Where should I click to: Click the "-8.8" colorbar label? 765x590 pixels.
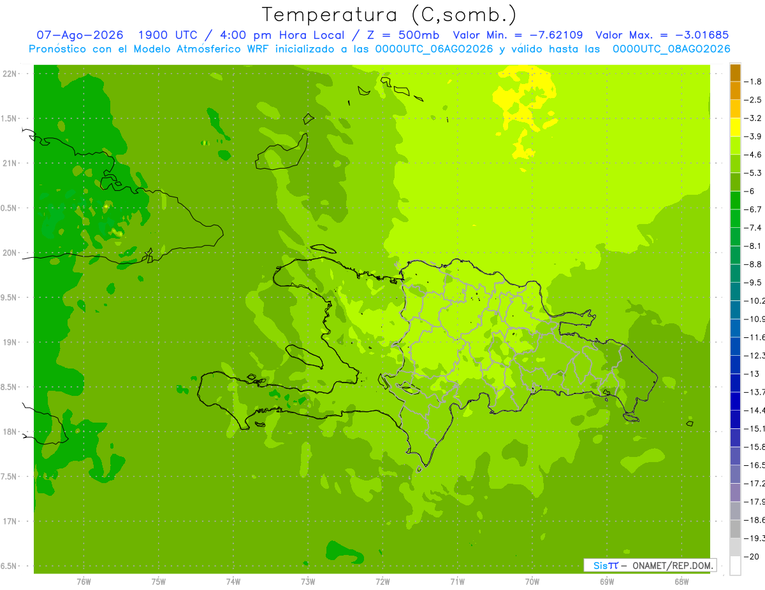tap(754, 264)
